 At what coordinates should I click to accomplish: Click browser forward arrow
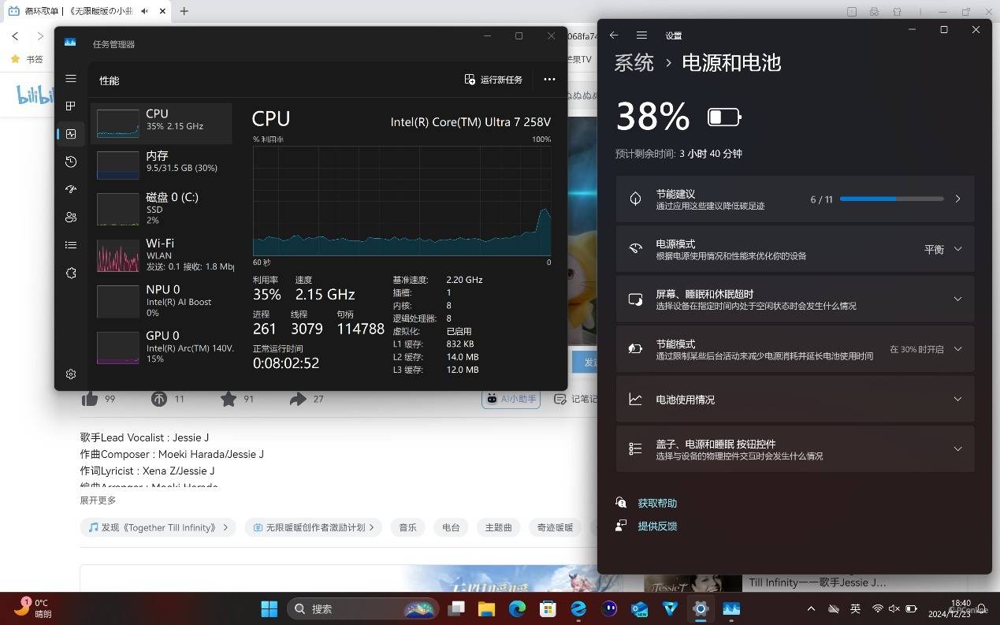(x=40, y=36)
